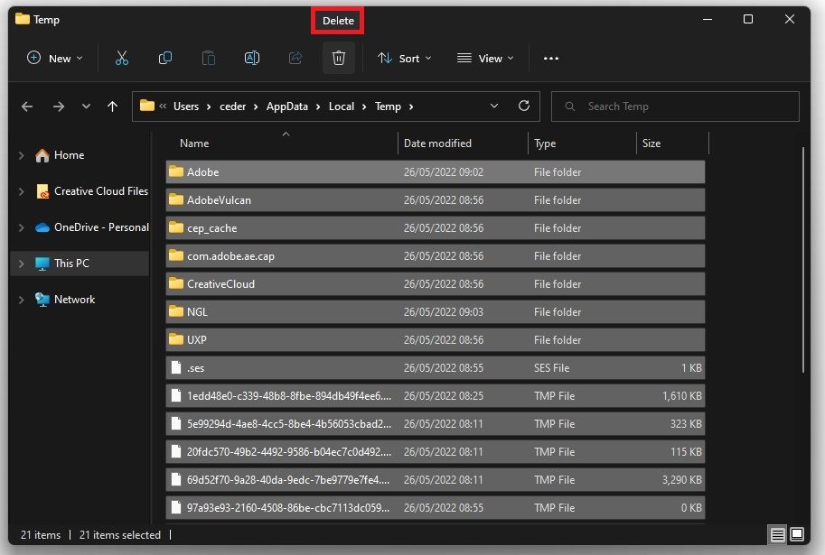This screenshot has height=555, width=825.
Task: Click the Share icon in toolbar
Action: click(x=295, y=58)
